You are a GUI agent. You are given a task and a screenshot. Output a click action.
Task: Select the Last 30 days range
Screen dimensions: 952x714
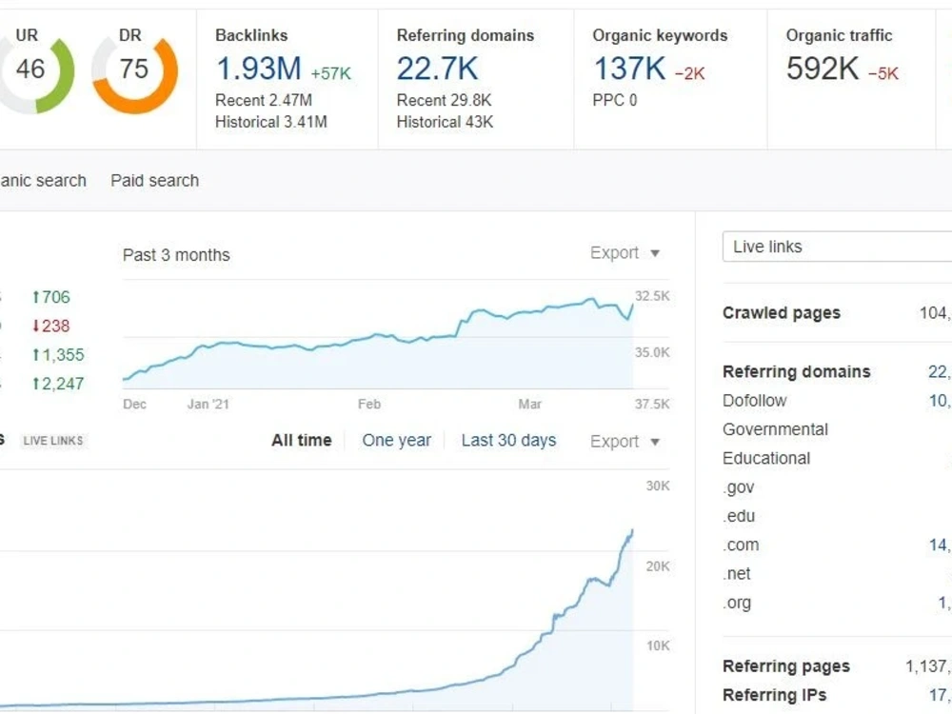pos(508,440)
